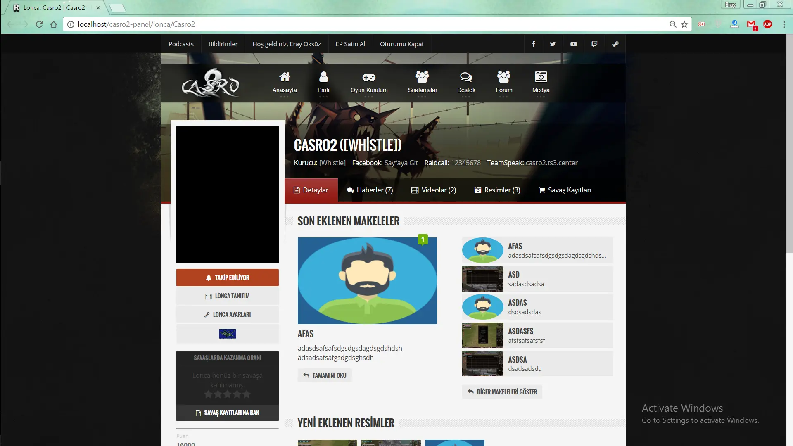The width and height of the screenshot is (793, 446).
Task: Click Tamamını Oku button
Action: pyautogui.click(x=325, y=375)
